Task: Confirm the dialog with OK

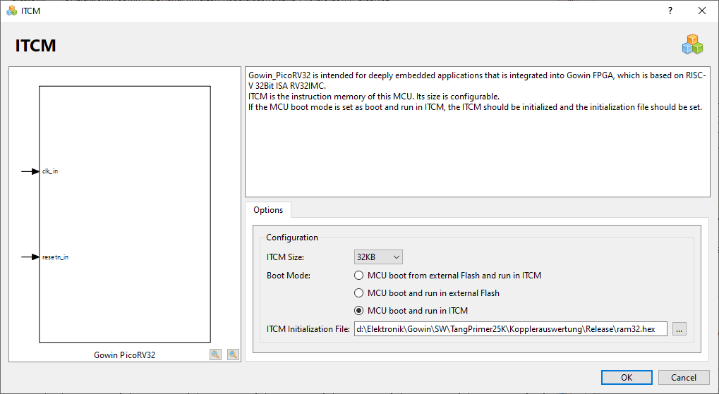Action: pos(627,378)
